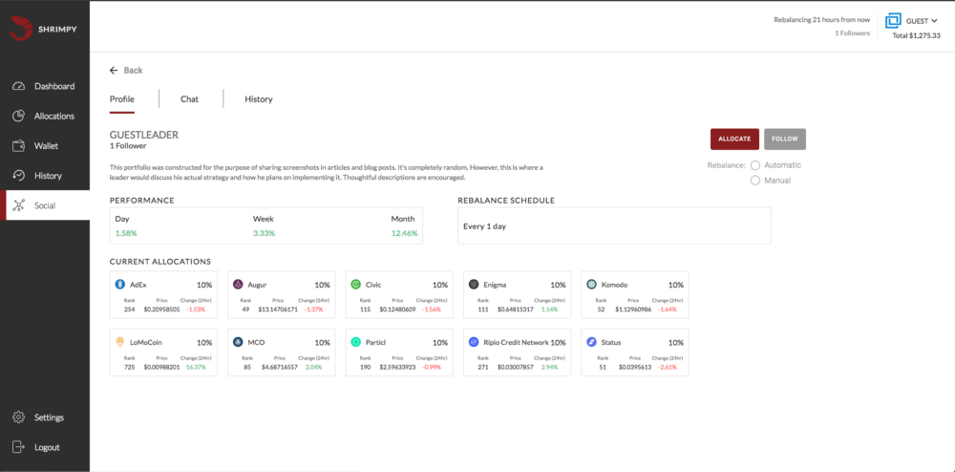
Task: Click the GUESTLEADER portfolio title
Action: pos(144,135)
